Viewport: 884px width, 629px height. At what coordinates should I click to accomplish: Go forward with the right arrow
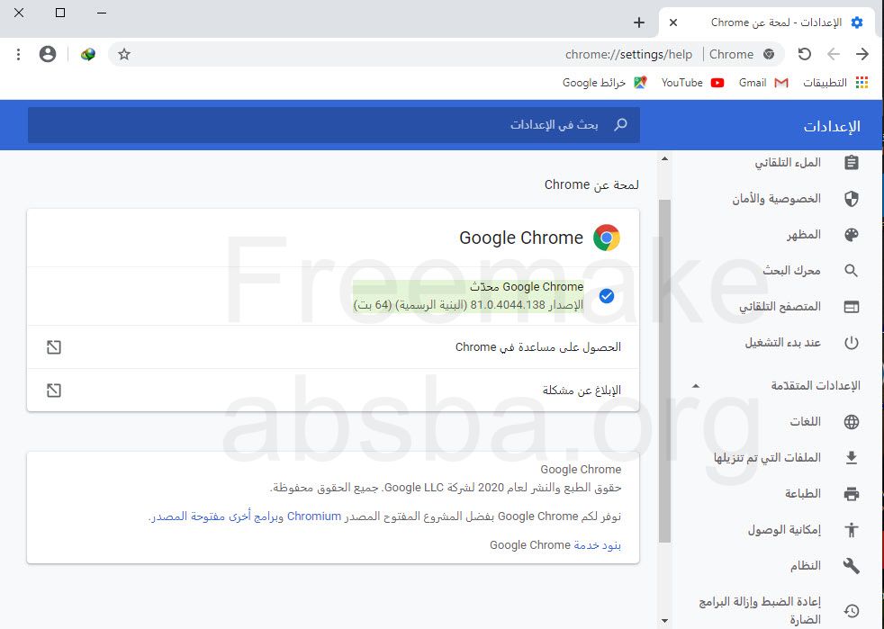862,54
